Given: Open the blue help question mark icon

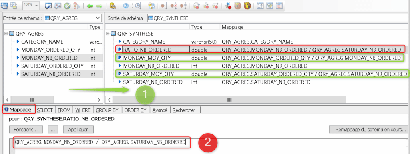Looking at the screenshot, I should pos(126,6).
